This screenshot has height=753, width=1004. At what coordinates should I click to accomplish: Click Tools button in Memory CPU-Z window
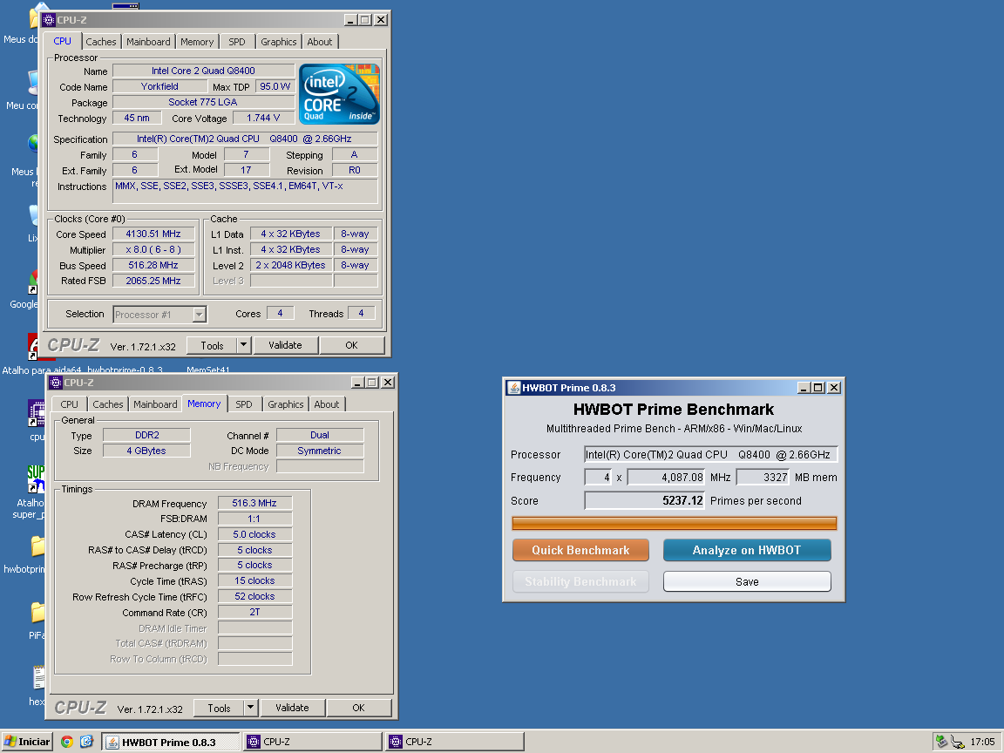pyautogui.click(x=219, y=708)
